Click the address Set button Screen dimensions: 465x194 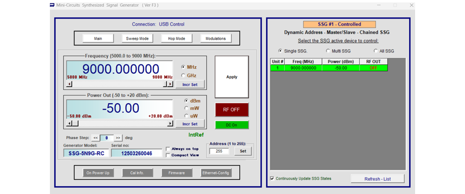coord(243,151)
